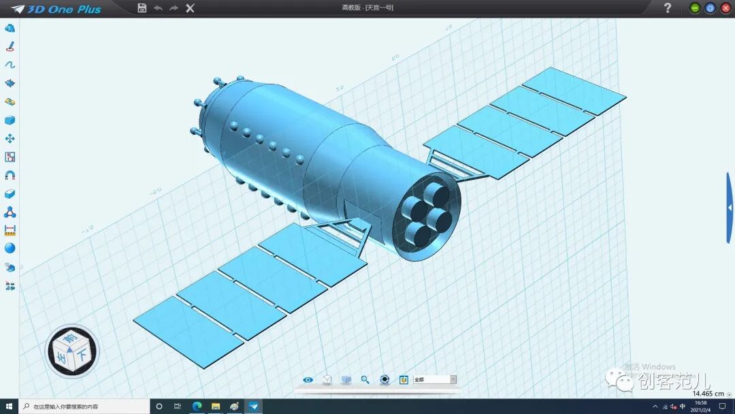This screenshot has height=414, width=735.
Task: Open the special function tool in sidebar
Action: [x=10, y=101]
